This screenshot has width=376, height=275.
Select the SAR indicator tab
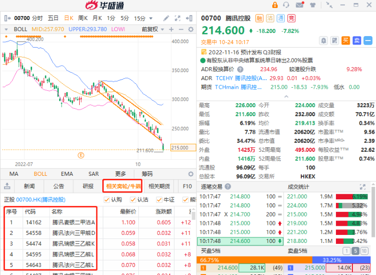94,174
